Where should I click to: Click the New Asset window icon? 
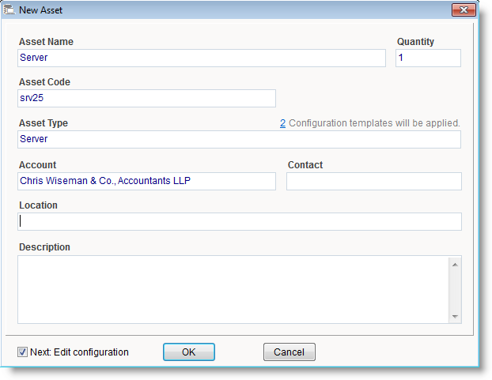pyautogui.click(x=9, y=9)
